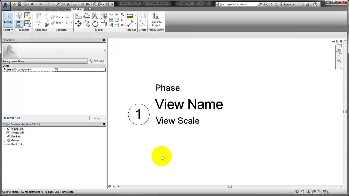Open the zoom control on the navigation bar
349x196 pixels.
[x=339, y=61]
